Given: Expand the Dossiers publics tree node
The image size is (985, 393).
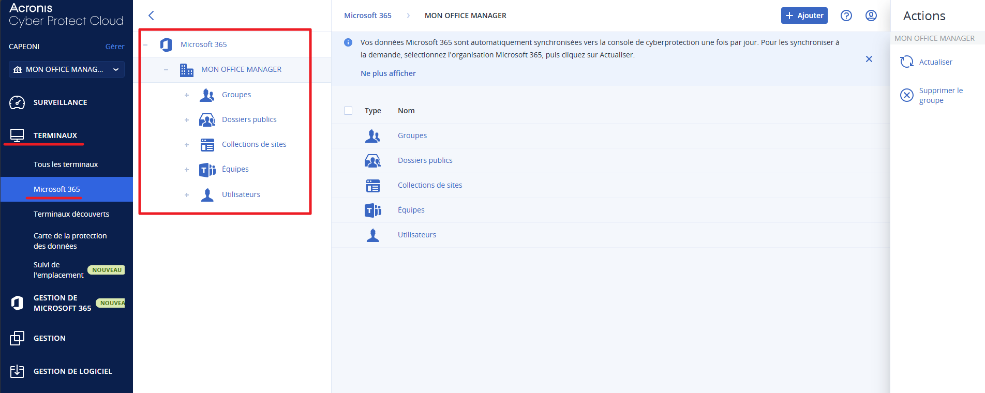Looking at the screenshot, I should 187,120.
